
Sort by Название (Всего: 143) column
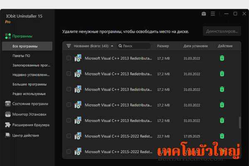[x=91, y=46]
